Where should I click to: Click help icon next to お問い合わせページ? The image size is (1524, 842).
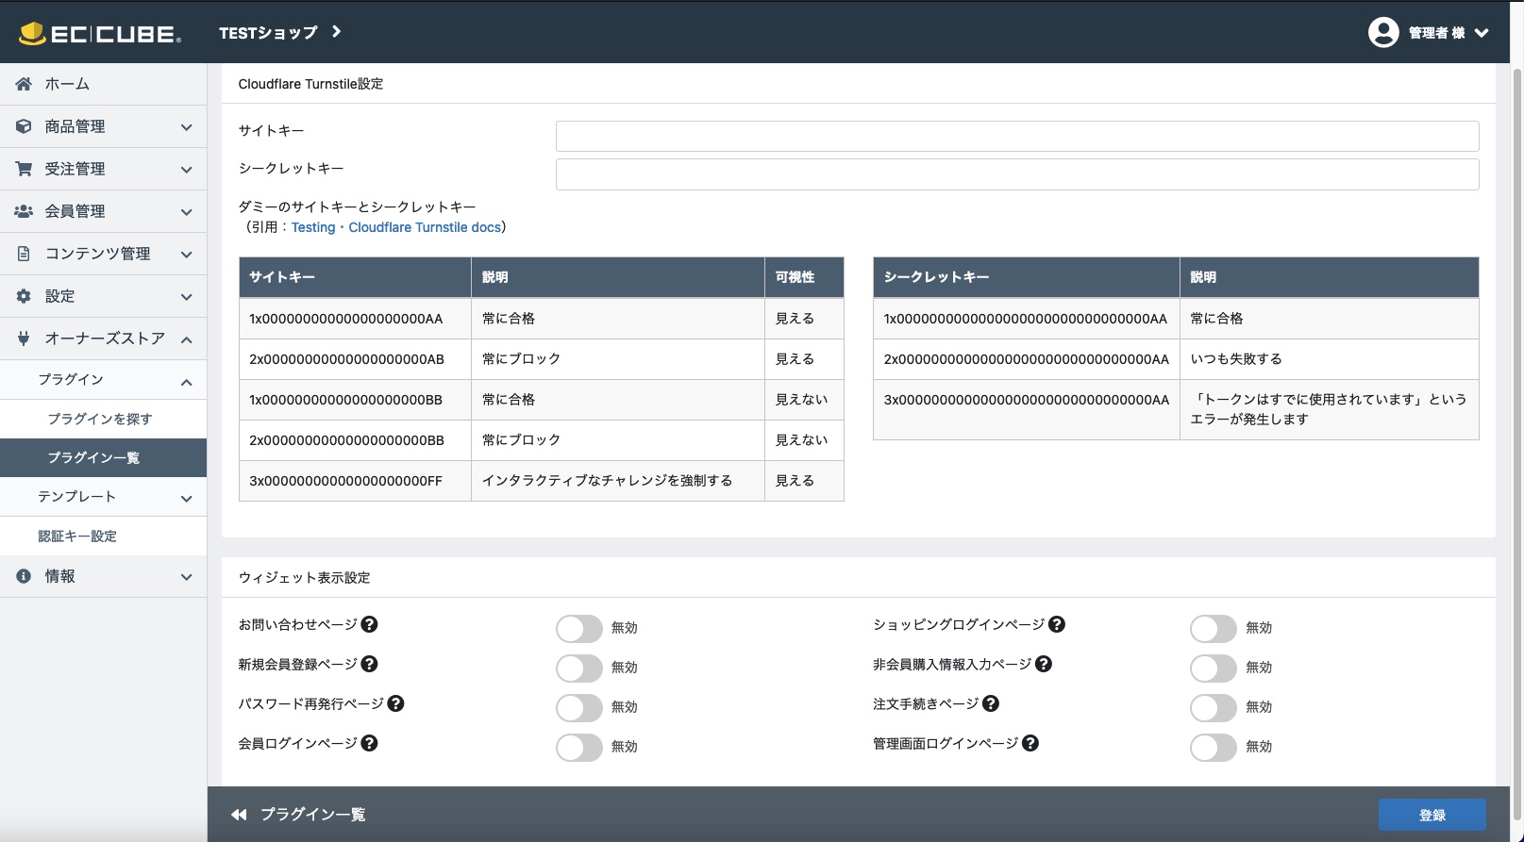pos(370,624)
